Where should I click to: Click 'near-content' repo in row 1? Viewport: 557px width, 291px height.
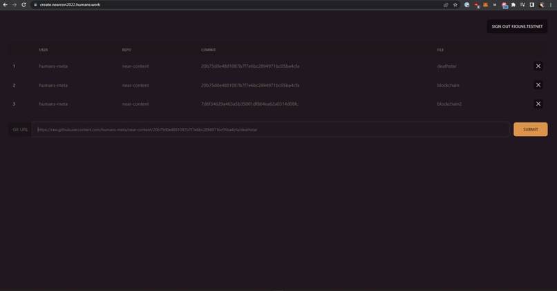tap(135, 66)
